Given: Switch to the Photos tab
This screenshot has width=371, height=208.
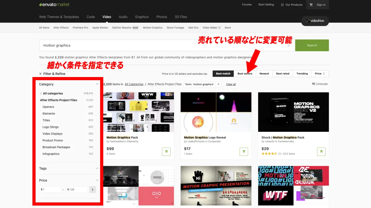Looking at the screenshot, I should coord(162,17).
